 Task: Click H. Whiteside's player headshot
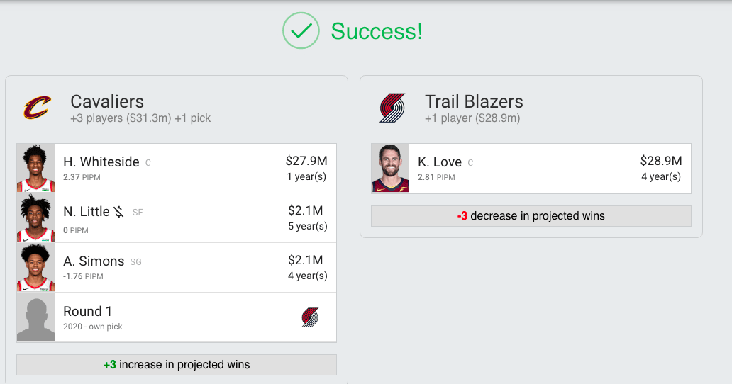35,169
